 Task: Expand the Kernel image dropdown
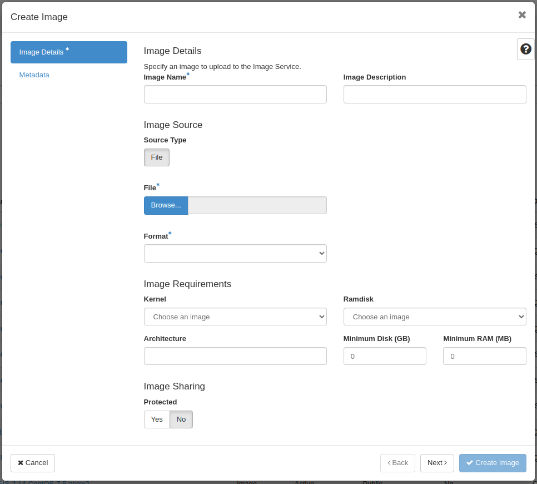point(235,317)
